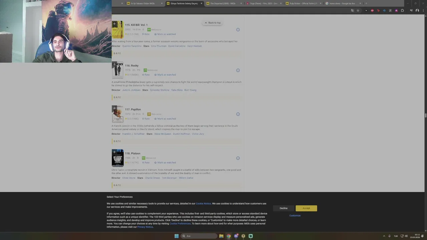Rate the movie Papillon

click(146, 119)
